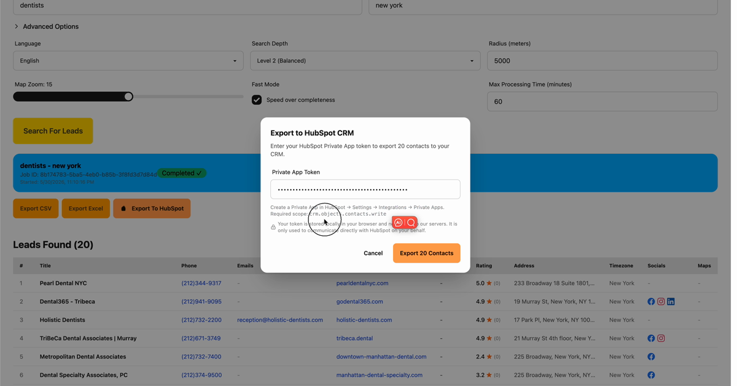Screen dimensions: 737x386
Task: Click the lock icon beside token notice
Action: [x=273, y=227]
